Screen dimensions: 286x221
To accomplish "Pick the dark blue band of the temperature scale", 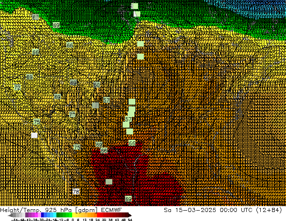I will pyautogui.click(x=42, y=215).
